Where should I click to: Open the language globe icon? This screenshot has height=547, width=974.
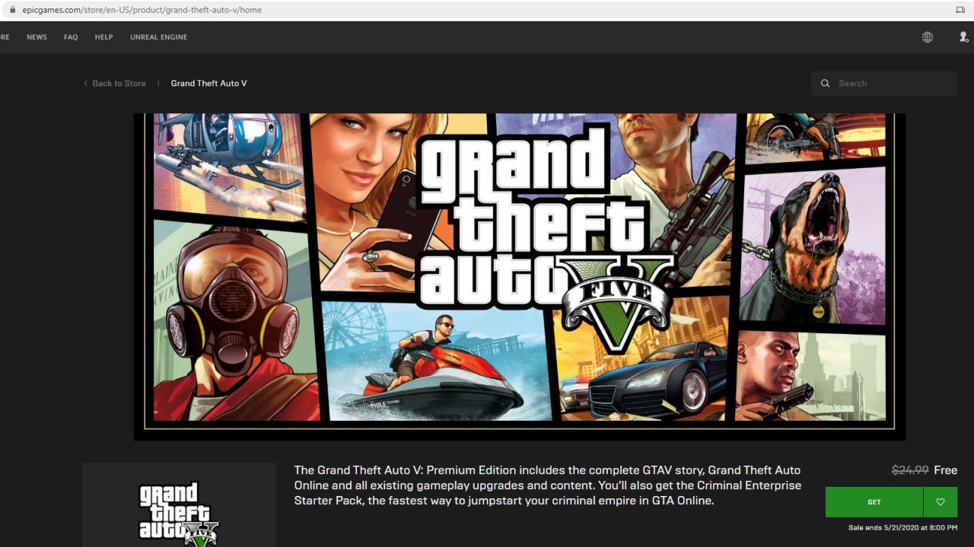pos(928,37)
